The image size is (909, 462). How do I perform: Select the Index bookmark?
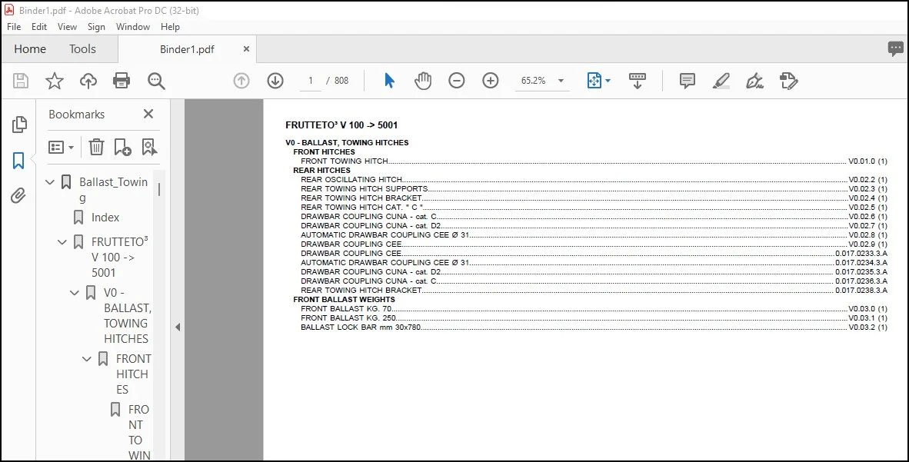pos(105,218)
